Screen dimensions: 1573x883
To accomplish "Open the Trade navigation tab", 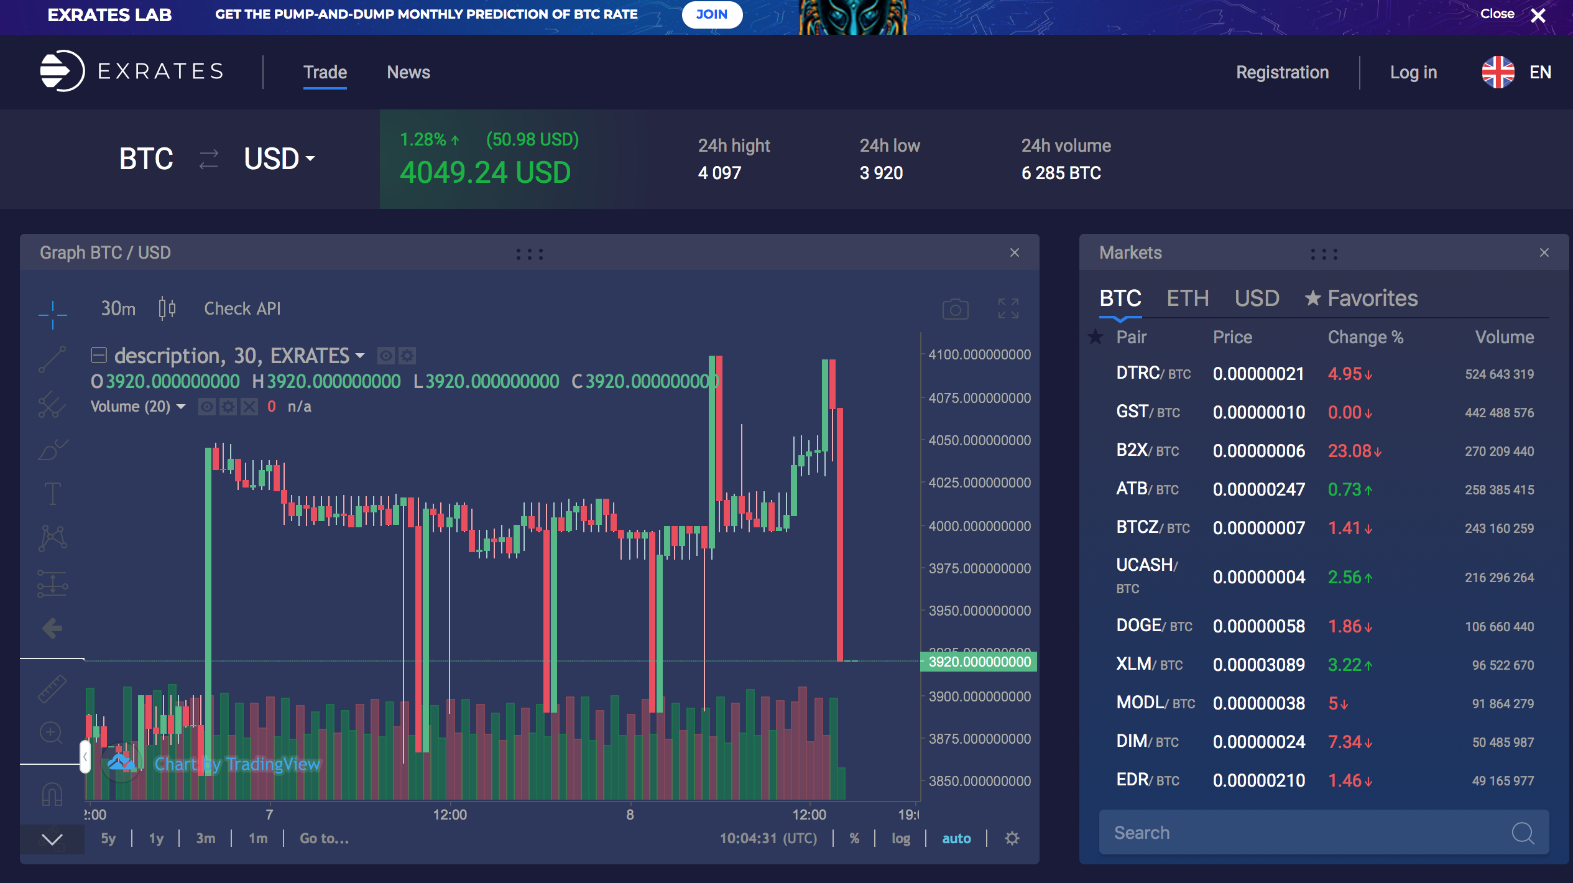I will pyautogui.click(x=325, y=72).
